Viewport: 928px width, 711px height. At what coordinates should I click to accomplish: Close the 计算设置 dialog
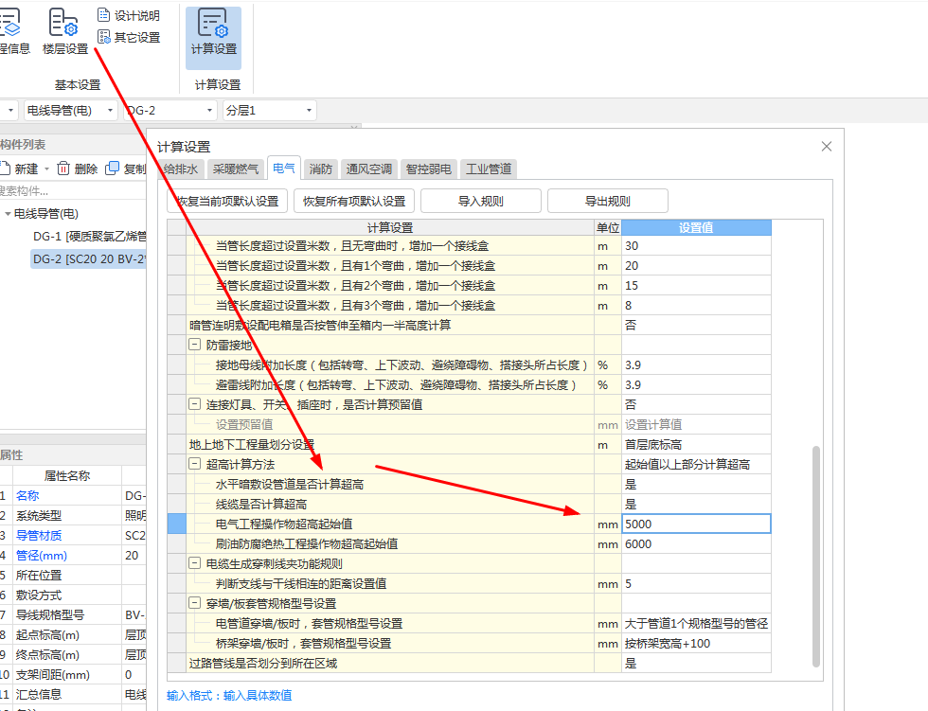pyautogui.click(x=827, y=146)
